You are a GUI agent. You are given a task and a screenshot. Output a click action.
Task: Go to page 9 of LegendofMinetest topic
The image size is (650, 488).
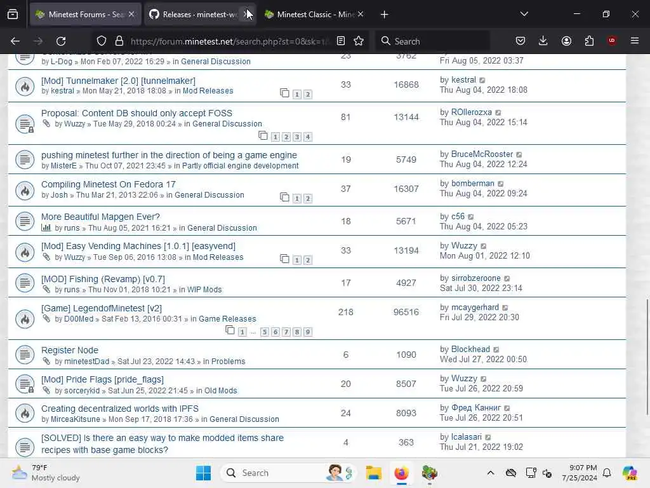[308, 332]
